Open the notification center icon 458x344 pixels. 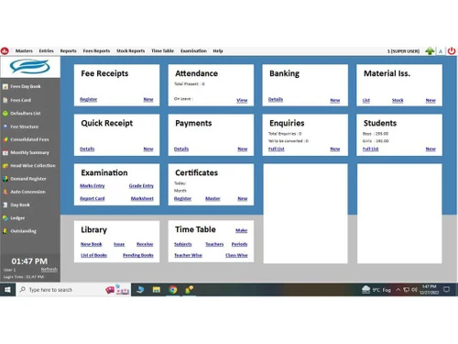click(446, 290)
